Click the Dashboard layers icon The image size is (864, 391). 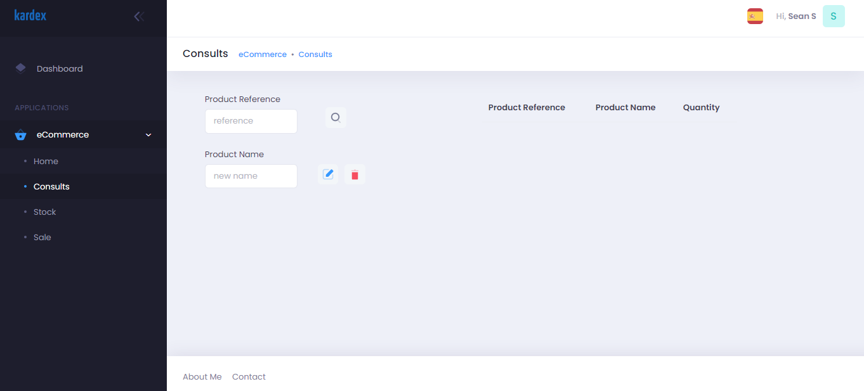click(x=20, y=68)
